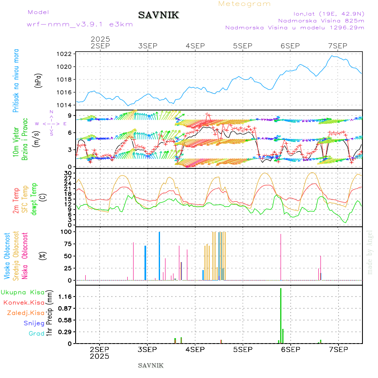Click the made by Angel watermark

click(370, 252)
